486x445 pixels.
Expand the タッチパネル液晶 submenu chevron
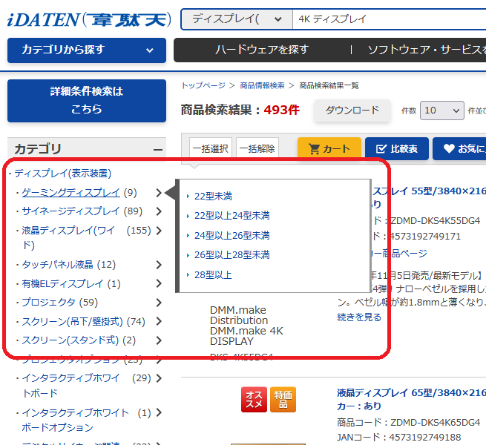coord(159,264)
